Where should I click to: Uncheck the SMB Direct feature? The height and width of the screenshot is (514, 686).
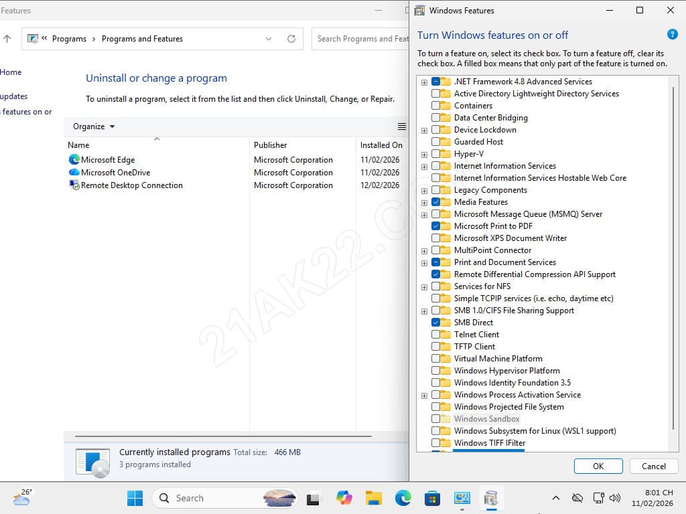point(435,322)
